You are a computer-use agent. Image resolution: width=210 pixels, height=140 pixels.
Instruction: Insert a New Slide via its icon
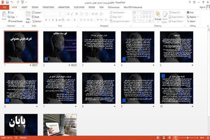tap(28, 14)
